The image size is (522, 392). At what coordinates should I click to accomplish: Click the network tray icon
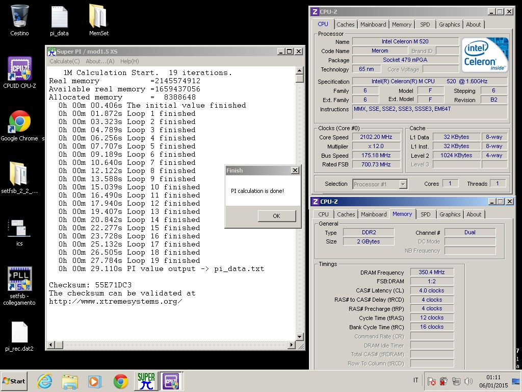click(456, 381)
